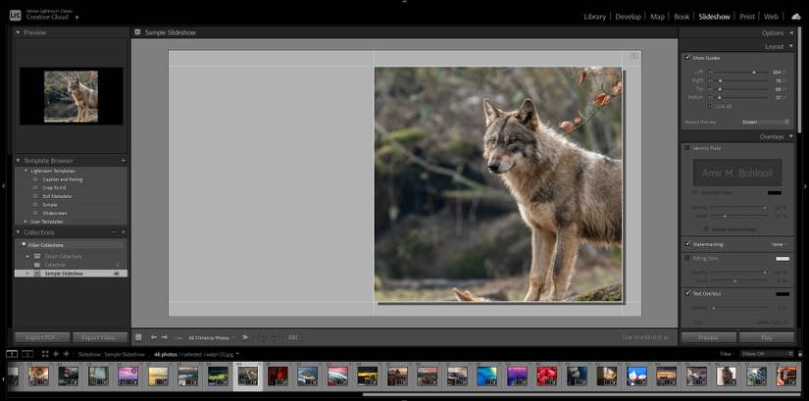Enable Identity Plate checkbox
Viewport: 809px width, 401px height.
687,148
